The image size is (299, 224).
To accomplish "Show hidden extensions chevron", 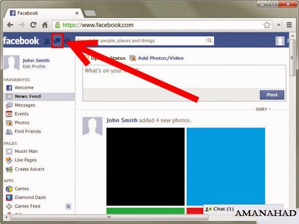I will 278,25.
